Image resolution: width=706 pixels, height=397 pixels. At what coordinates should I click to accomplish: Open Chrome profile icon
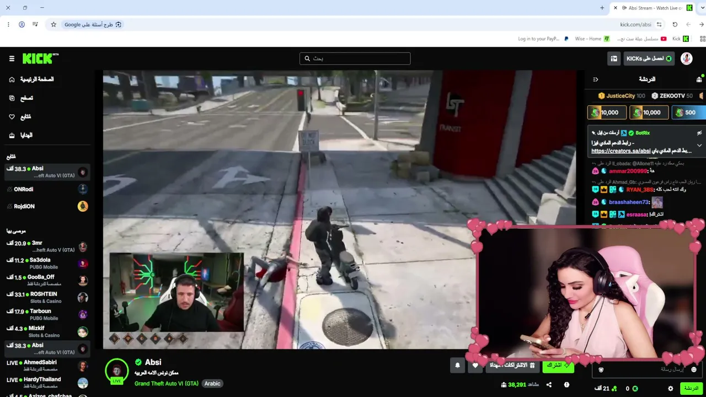coord(22,24)
